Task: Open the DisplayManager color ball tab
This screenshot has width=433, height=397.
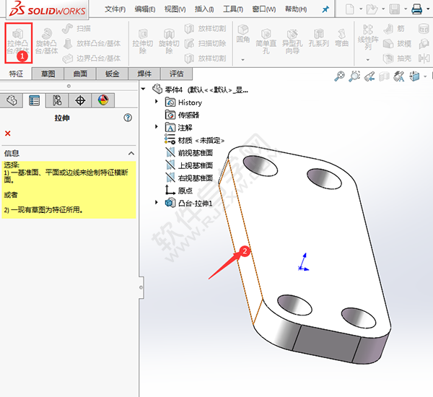Action: [103, 100]
